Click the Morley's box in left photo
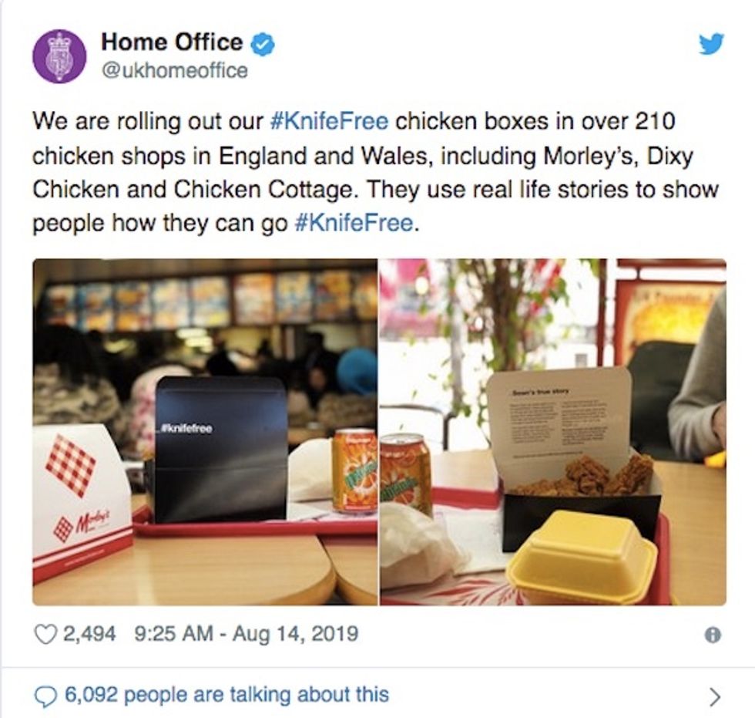This screenshot has width=755, height=718. (82, 501)
